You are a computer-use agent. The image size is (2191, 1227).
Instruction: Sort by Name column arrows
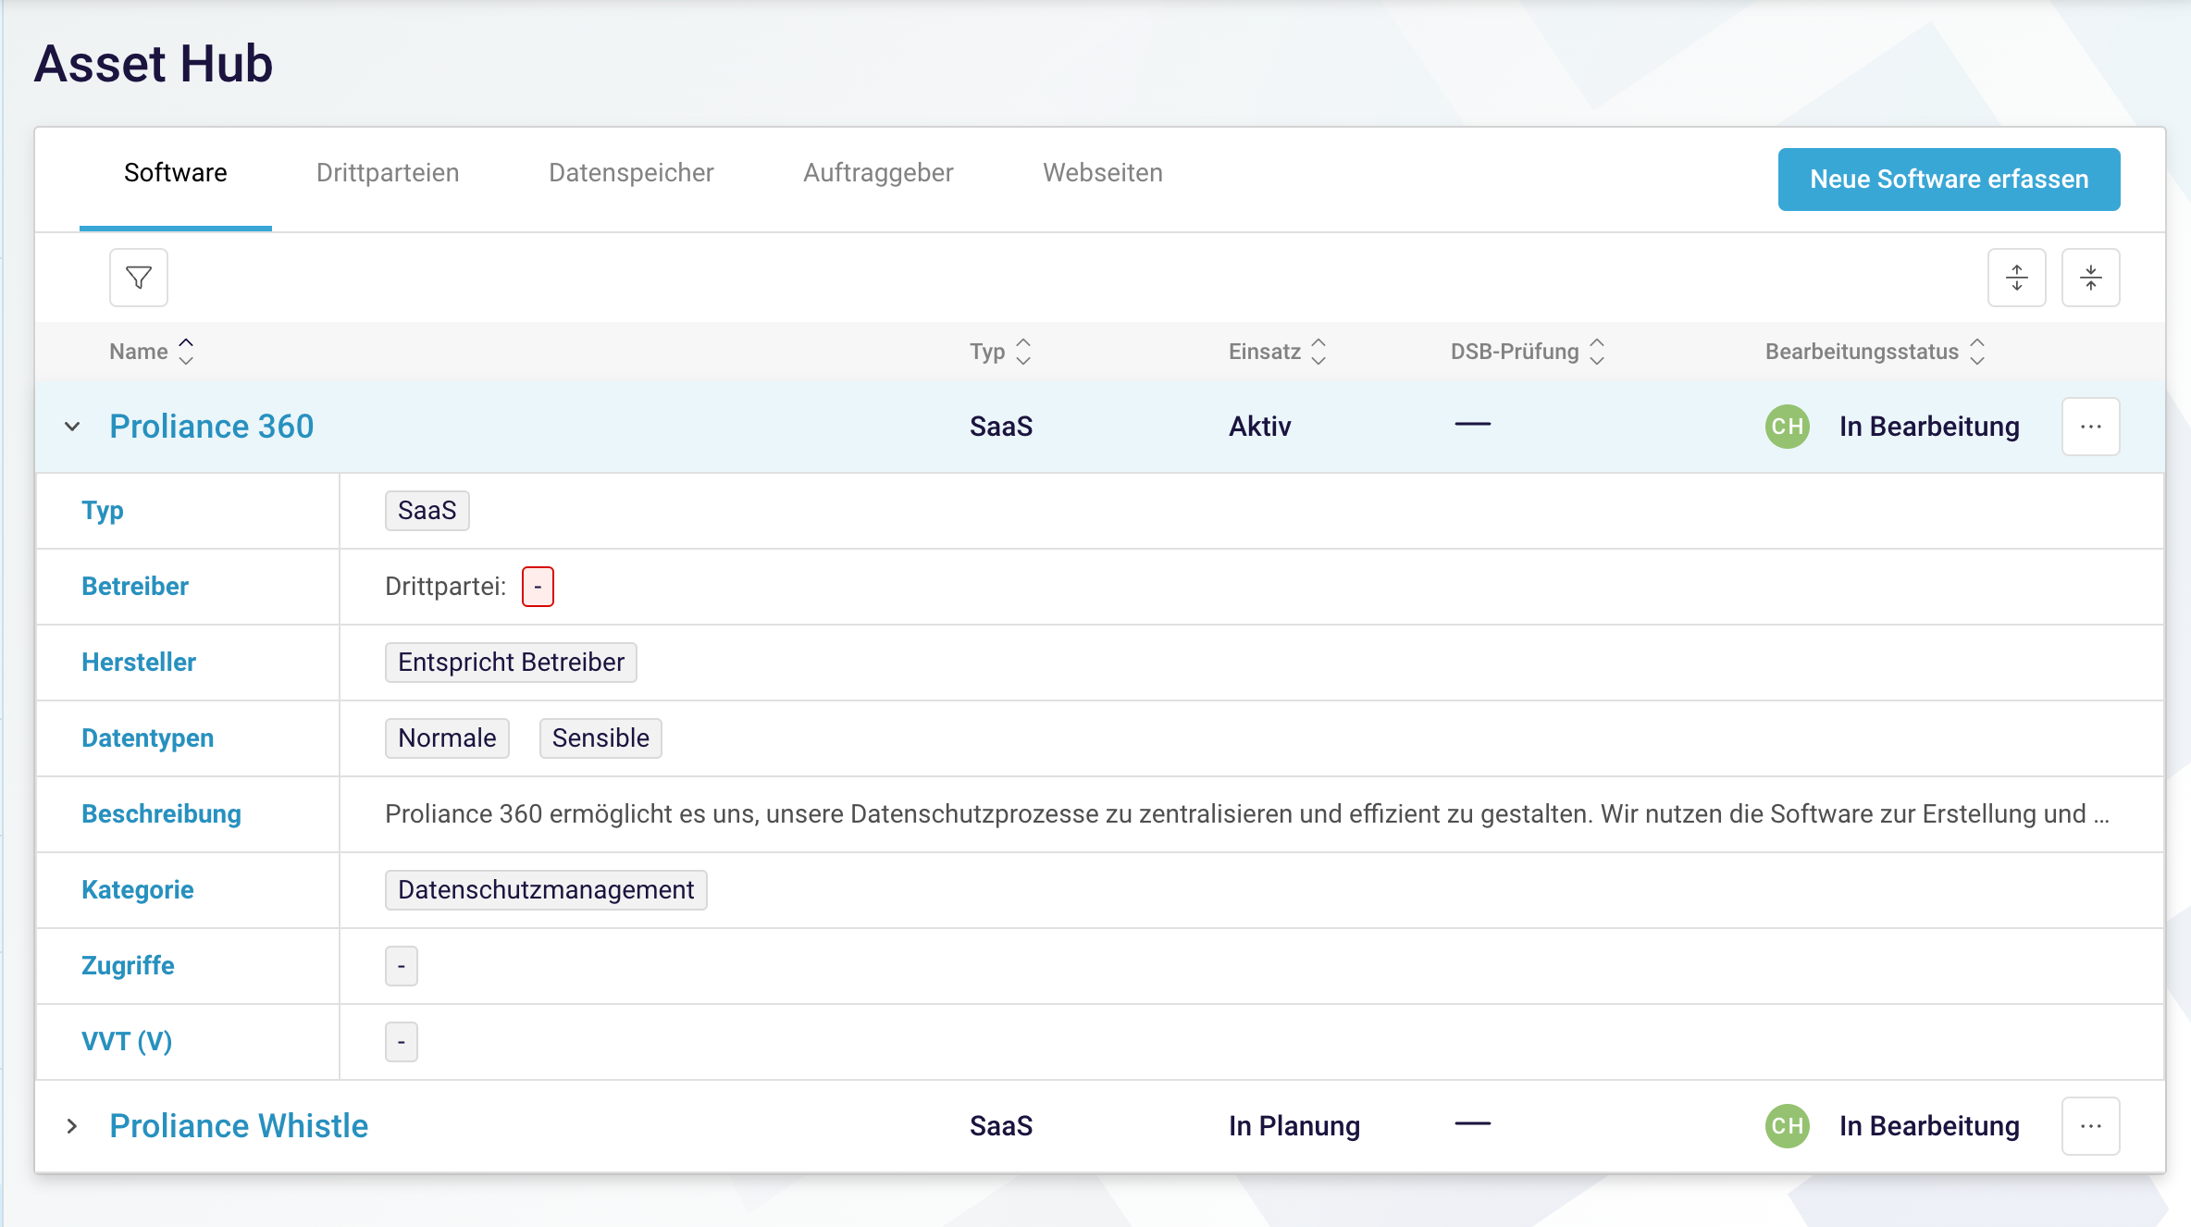tap(186, 352)
